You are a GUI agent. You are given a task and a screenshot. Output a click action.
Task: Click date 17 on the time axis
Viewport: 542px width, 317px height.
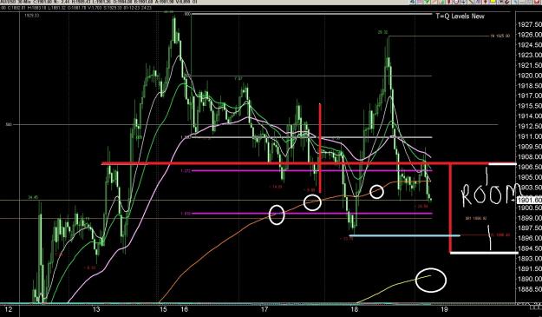pos(264,309)
